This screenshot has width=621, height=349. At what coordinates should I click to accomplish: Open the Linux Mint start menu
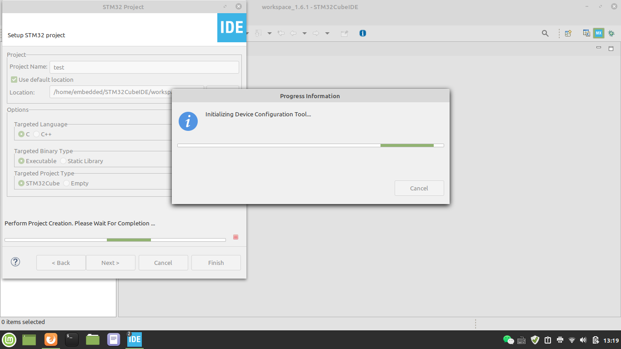point(9,339)
